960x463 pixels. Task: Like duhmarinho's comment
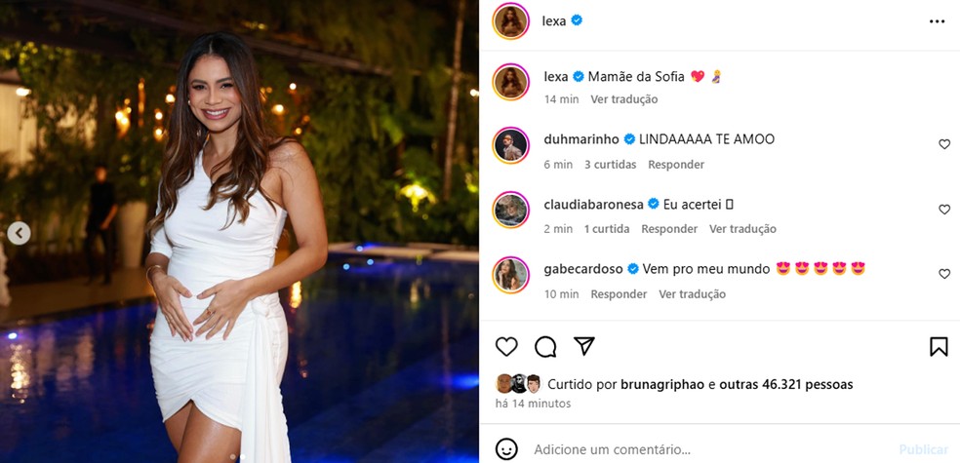[x=944, y=144]
